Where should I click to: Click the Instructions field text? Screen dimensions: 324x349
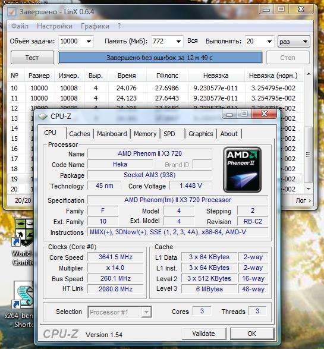point(178,232)
